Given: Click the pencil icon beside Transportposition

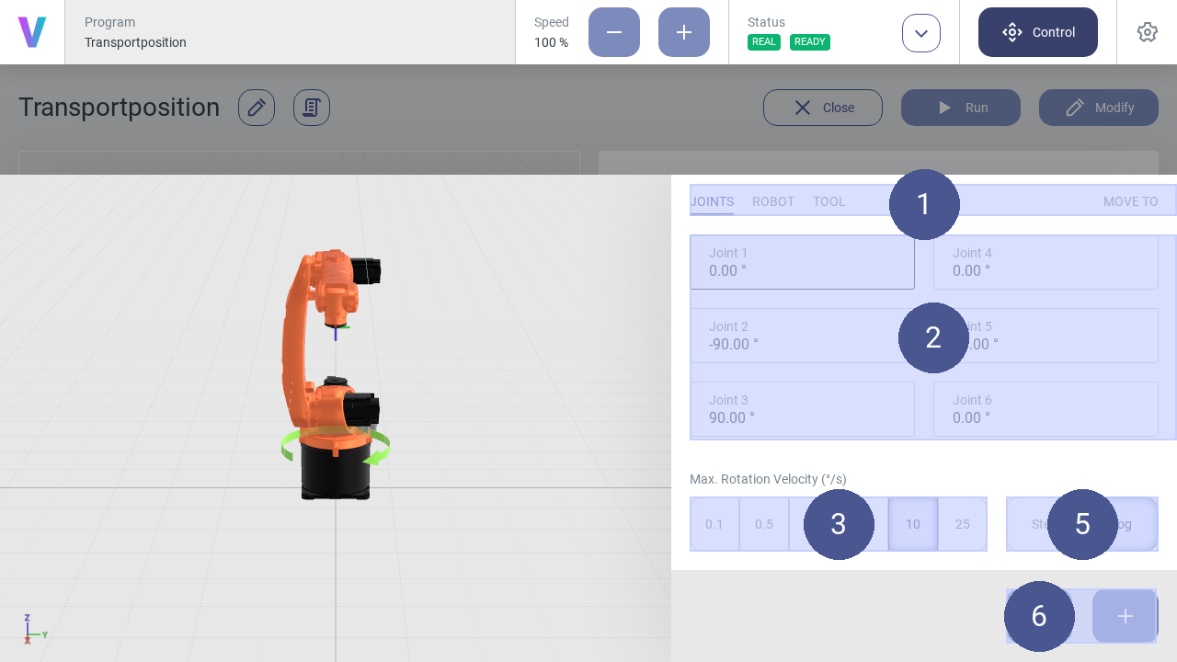Looking at the screenshot, I should 257,108.
